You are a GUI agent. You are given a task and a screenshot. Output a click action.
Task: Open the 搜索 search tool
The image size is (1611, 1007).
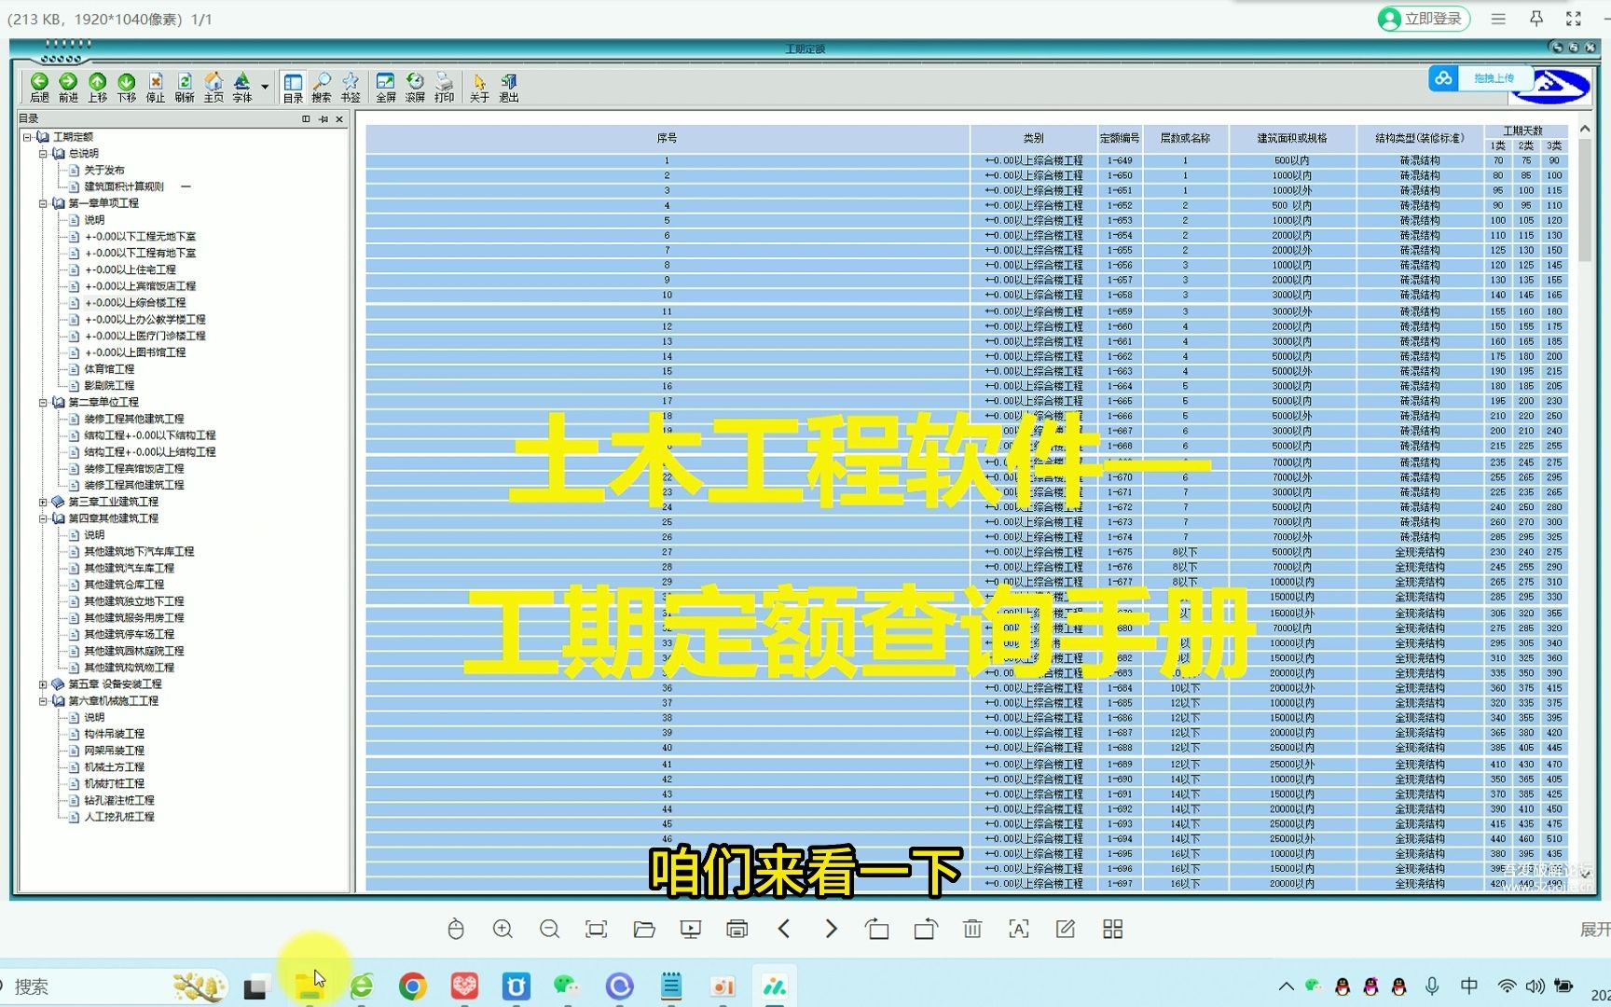coord(322,87)
